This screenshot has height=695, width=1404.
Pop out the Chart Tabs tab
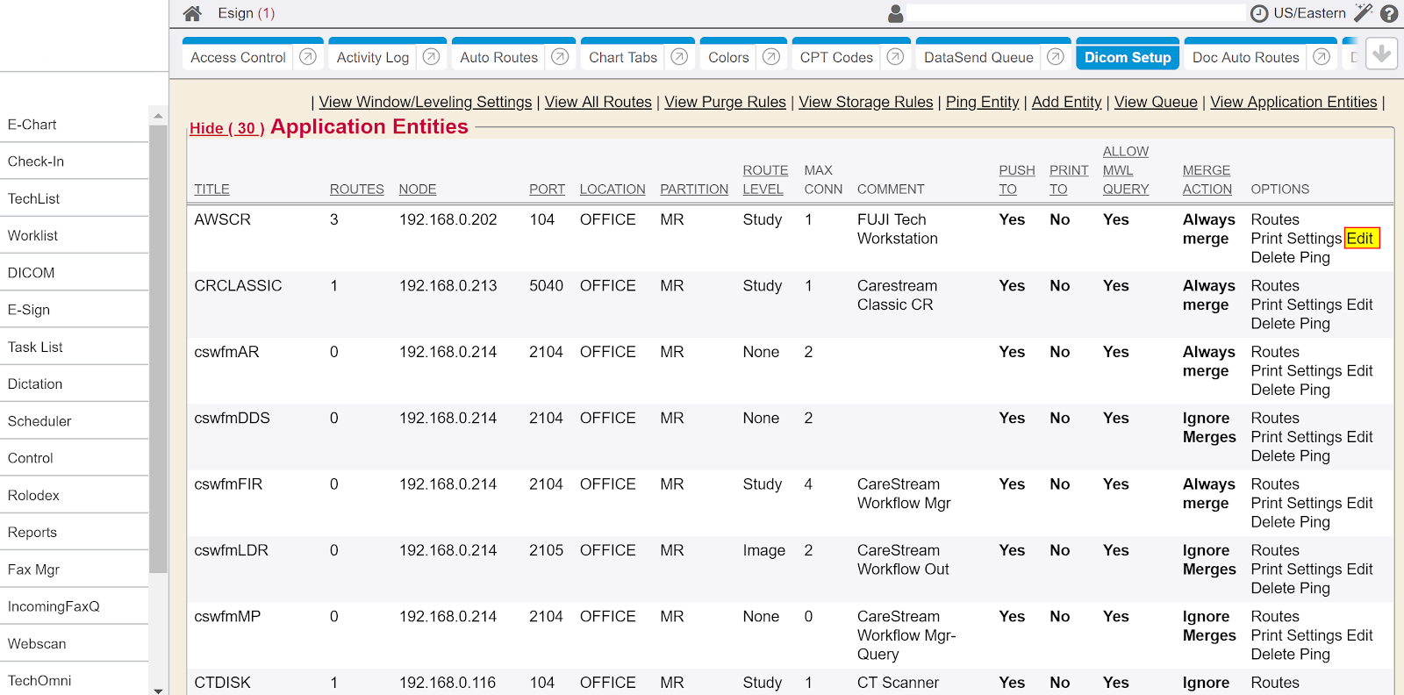(x=679, y=57)
